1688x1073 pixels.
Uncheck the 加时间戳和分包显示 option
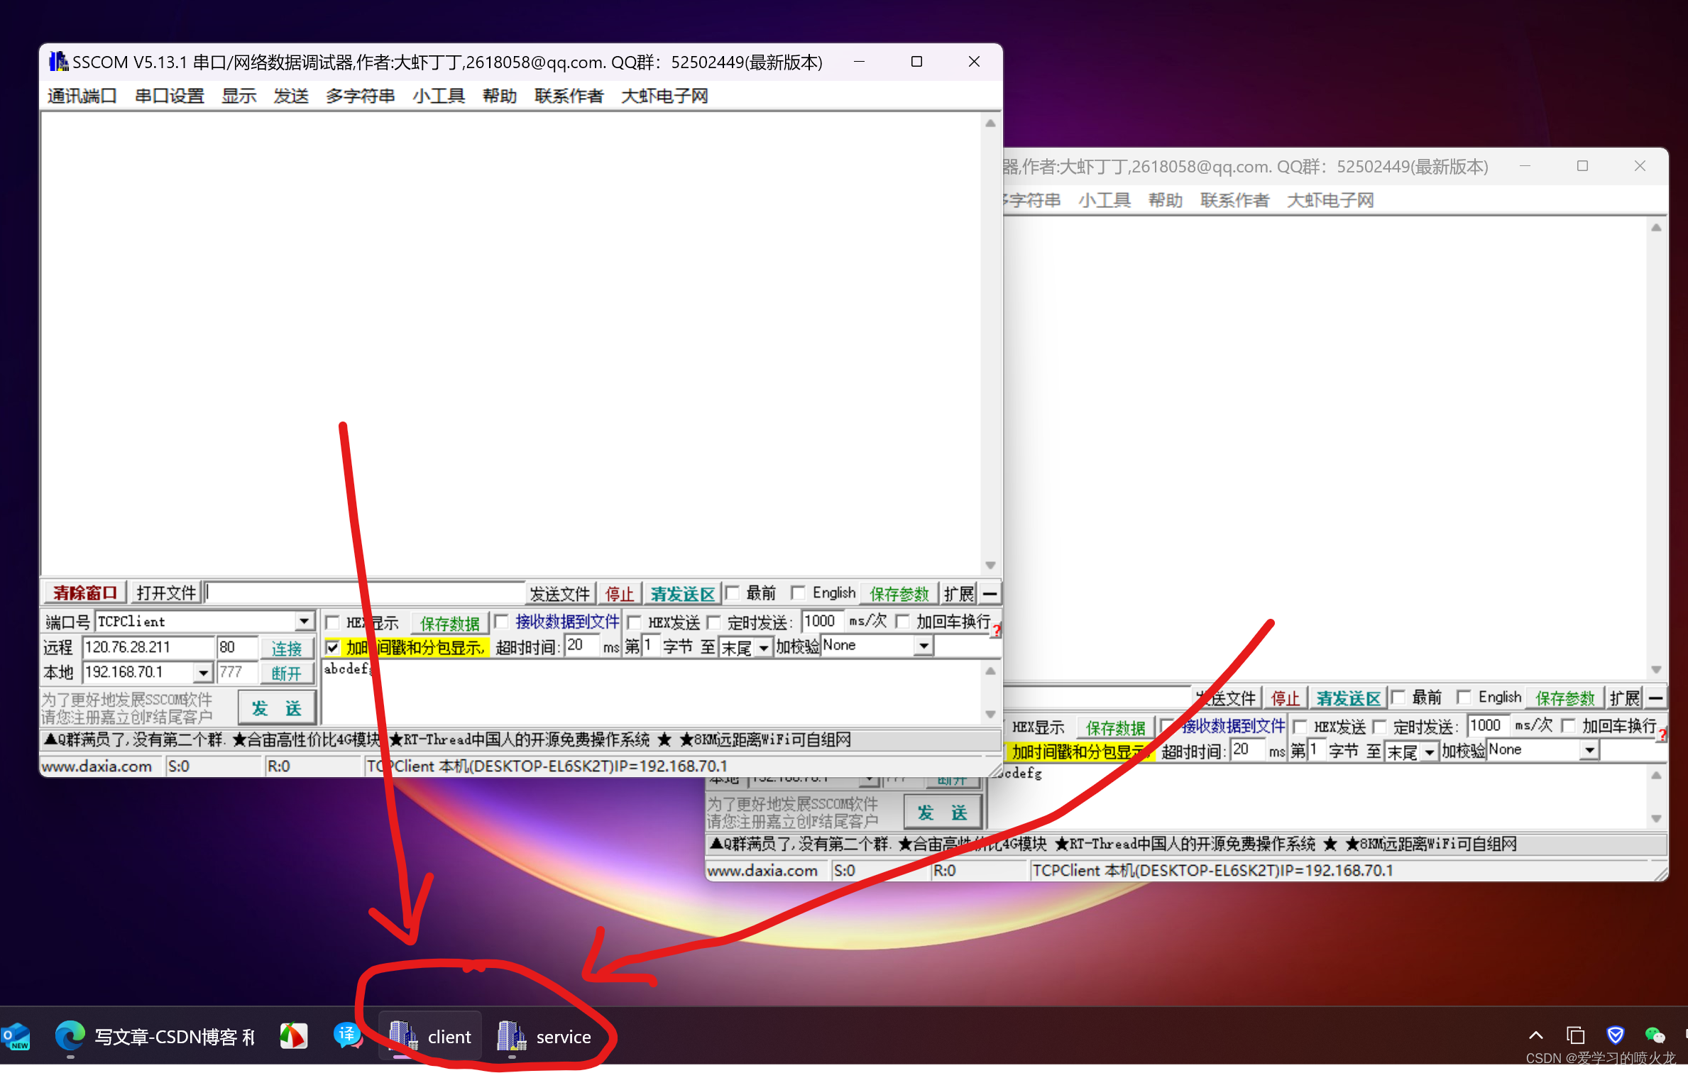point(334,647)
